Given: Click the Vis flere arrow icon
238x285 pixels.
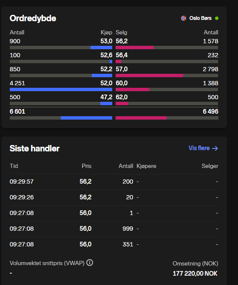Looking at the screenshot, I should click(215, 148).
